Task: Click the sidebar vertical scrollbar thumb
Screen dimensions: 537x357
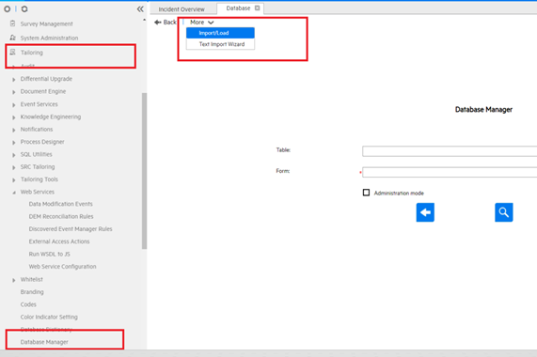Action: point(144,171)
